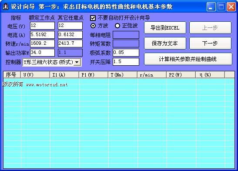This screenshot has width=238, height=171.
Task: Click the 每相电阻 field
Action: 126,35
